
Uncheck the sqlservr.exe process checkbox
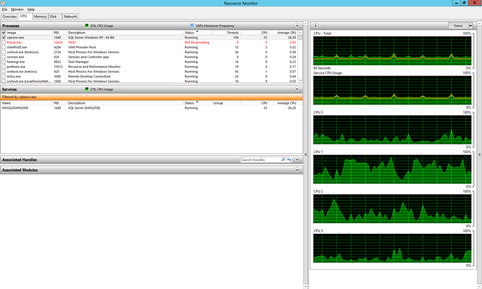point(4,38)
